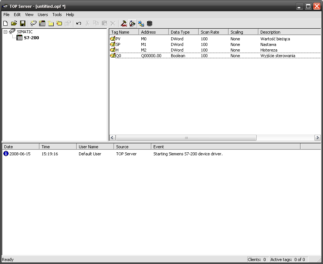
Task: Select the Siemens S7-200 driver event log entry
Action: (x=188, y=154)
